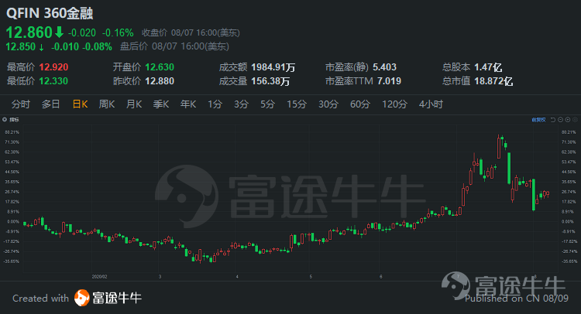Click the long green candlestick at the right end of the chart, near the month 8 marker
This screenshot has height=314, width=581.
tap(534, 195)
